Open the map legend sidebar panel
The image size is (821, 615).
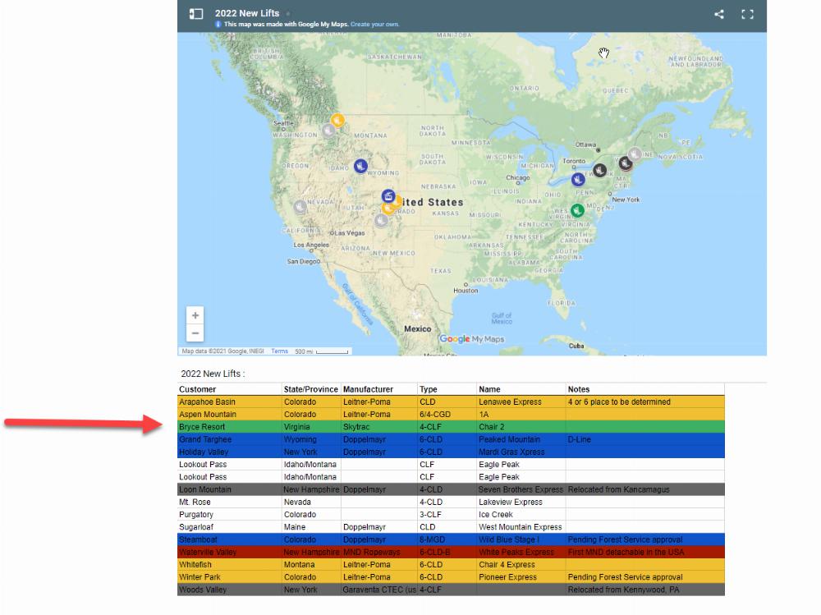point(196,14)
